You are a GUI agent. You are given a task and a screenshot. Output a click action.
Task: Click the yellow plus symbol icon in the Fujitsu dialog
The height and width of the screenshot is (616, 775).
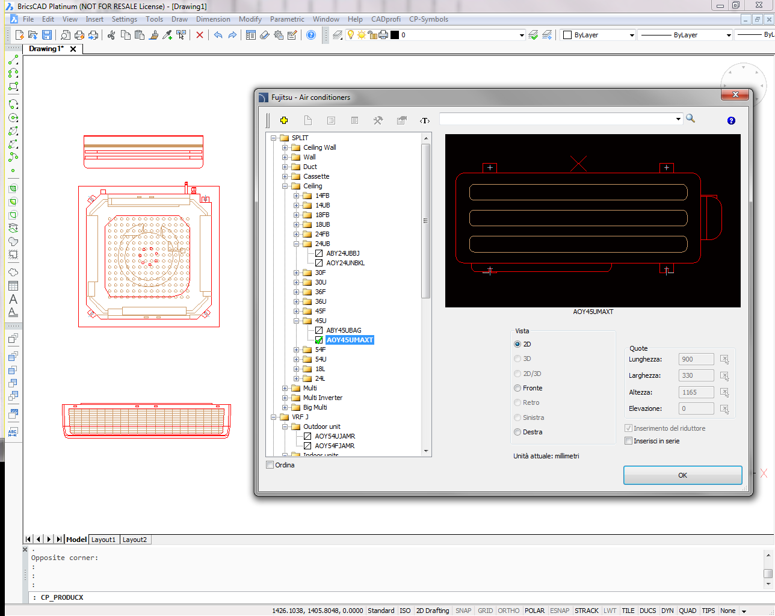tap(284, 120)
